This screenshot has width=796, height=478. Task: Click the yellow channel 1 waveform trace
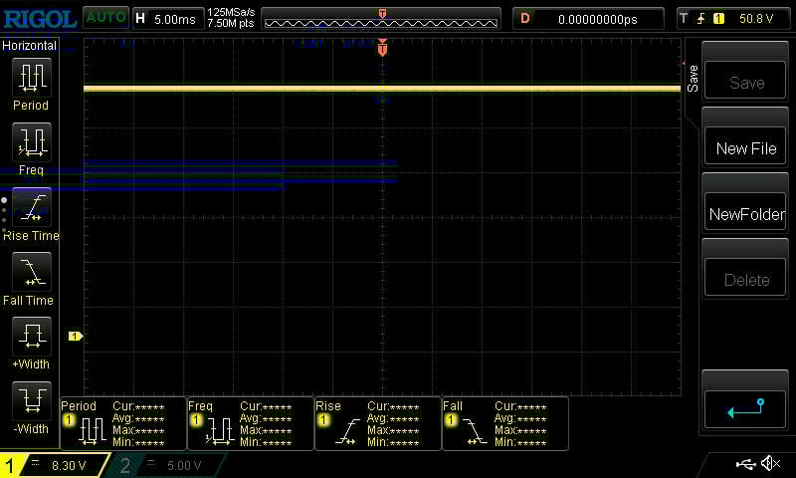click(x=382, y=89)
